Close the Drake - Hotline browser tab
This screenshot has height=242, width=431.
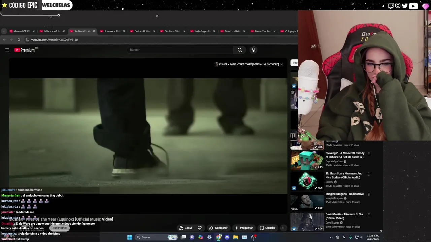coord(154,31)
